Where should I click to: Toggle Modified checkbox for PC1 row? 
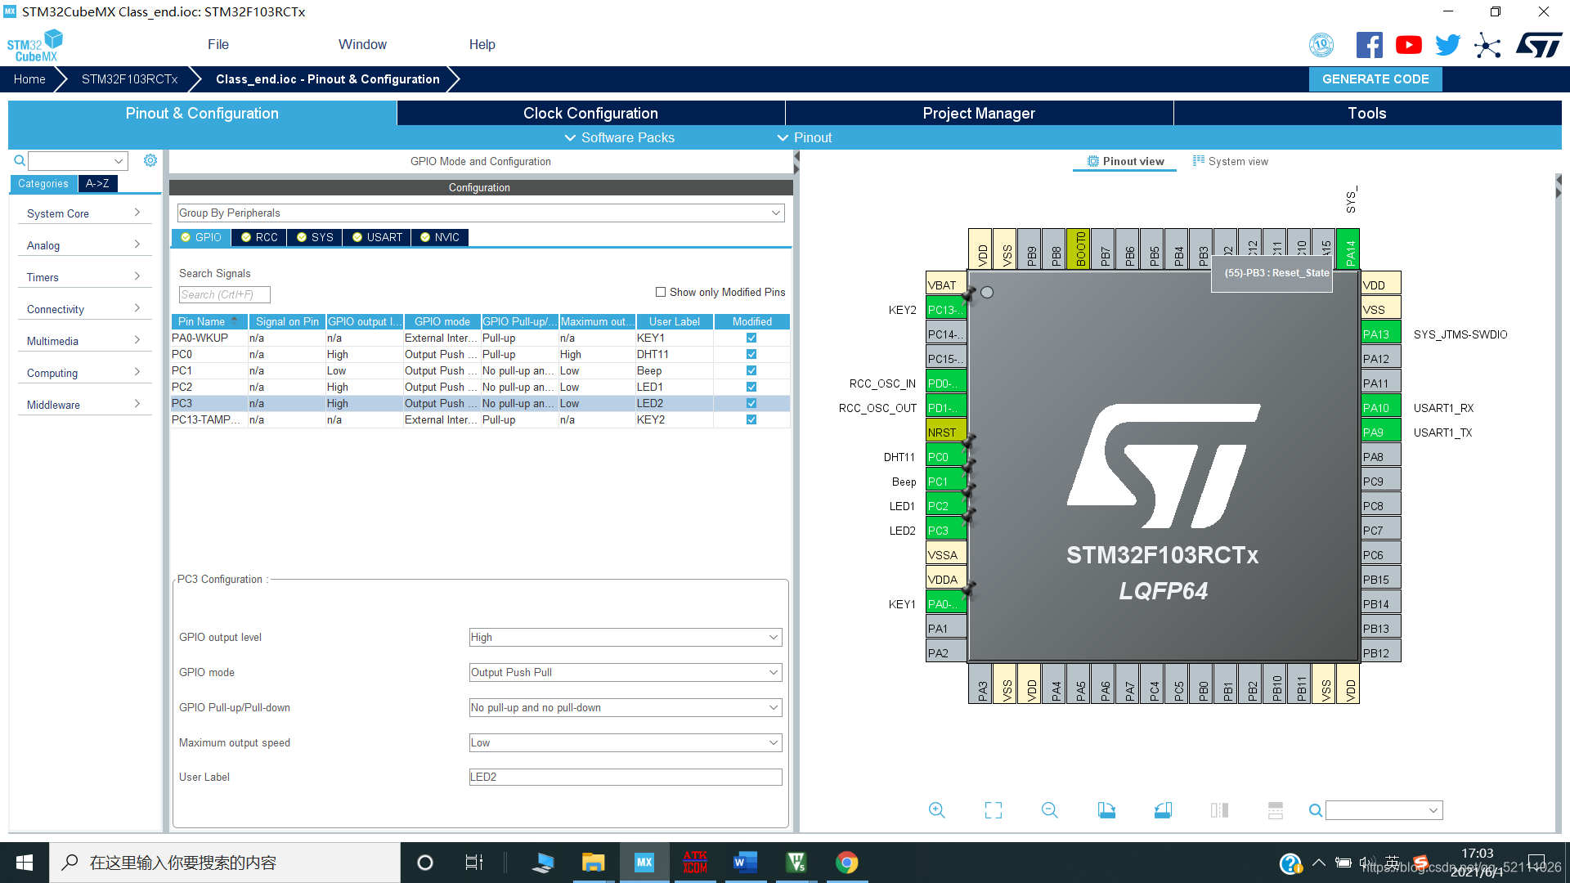(751, 370)
